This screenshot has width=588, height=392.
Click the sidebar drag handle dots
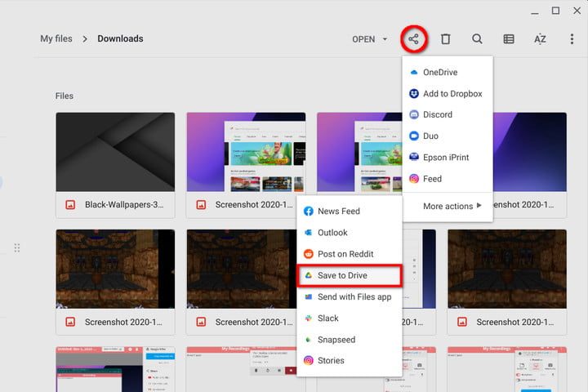17,247
